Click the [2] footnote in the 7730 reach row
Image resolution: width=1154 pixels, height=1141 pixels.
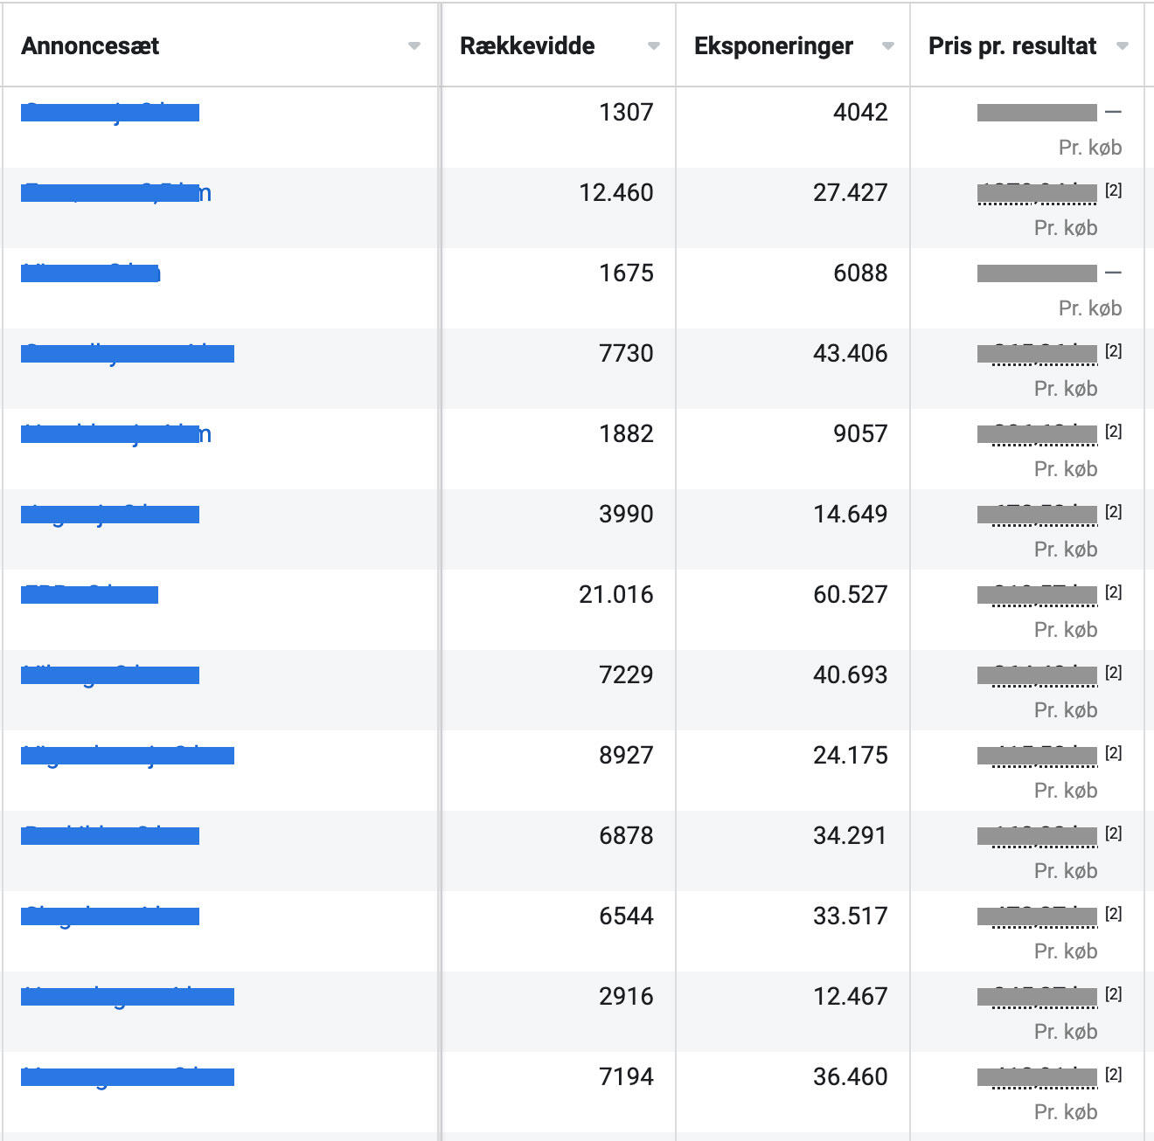[1113, 351]
